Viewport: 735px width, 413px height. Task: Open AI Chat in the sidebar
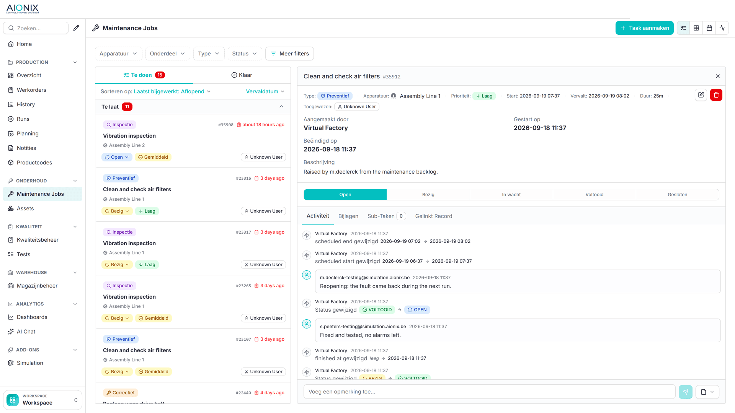click(x=42, y=332)
